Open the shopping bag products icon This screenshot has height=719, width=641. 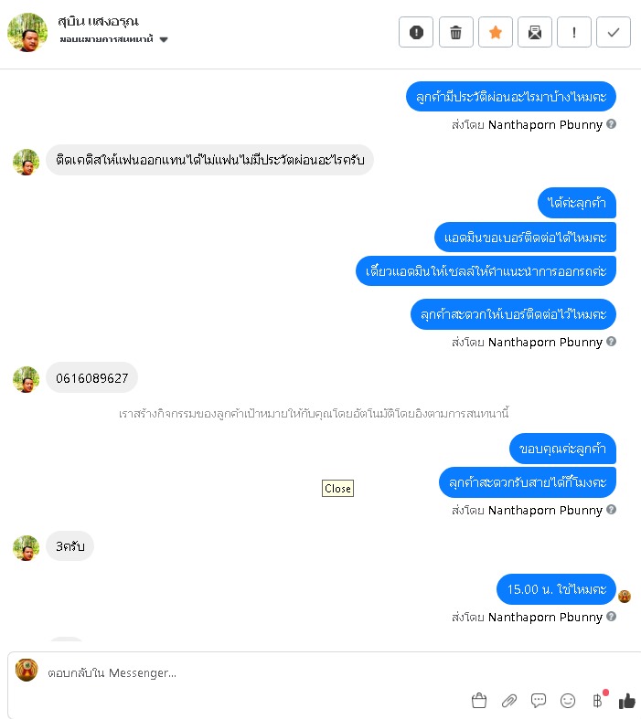[x=479, y=700]
